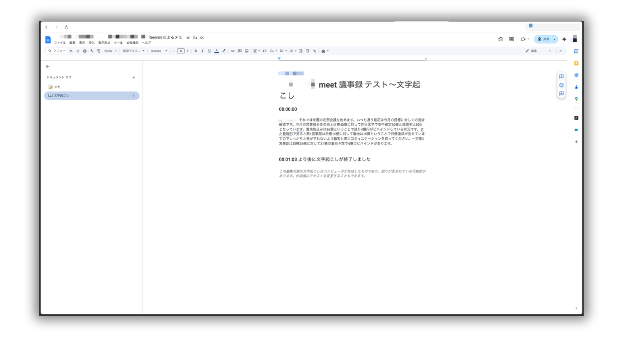Viewport: 644px width, 337px height.
Task: Open Google Keep in side panel
Action: 576,63
